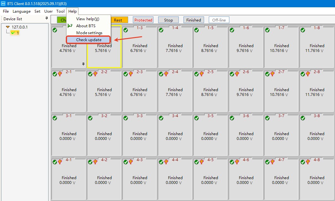The width and height of the screenshot is (335, 201).
Task: Click the yellow-red marker icon in channel 4-8
Action: [308, 162]
